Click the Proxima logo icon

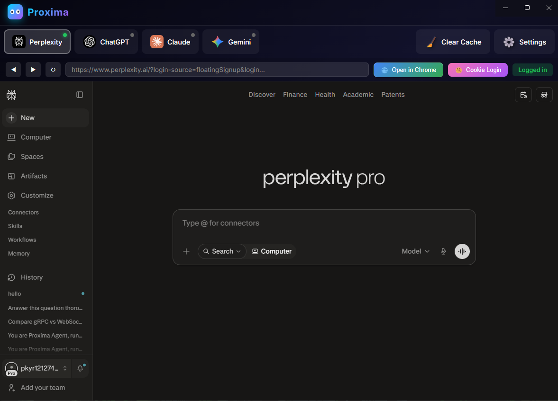(x=15, y=12)
